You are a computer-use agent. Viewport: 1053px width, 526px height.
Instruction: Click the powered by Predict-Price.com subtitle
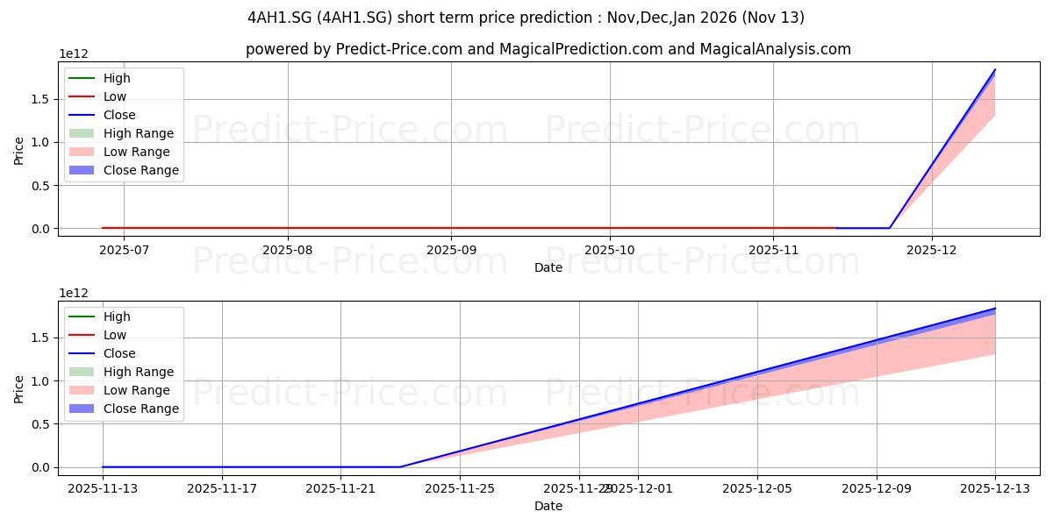point(548,49)
